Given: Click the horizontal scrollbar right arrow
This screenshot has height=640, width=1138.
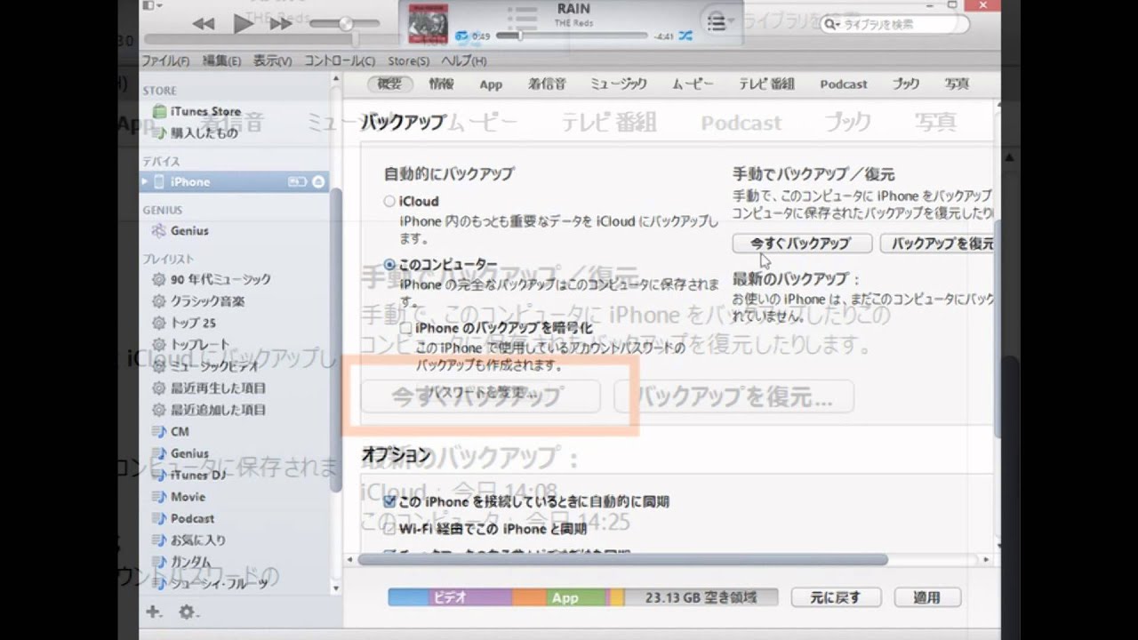Looking at the screenshot, I should 986,560.
